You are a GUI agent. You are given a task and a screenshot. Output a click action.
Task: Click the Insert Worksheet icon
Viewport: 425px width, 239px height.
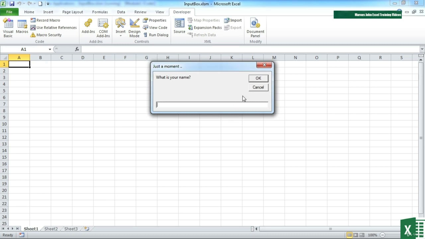point(87,229)
